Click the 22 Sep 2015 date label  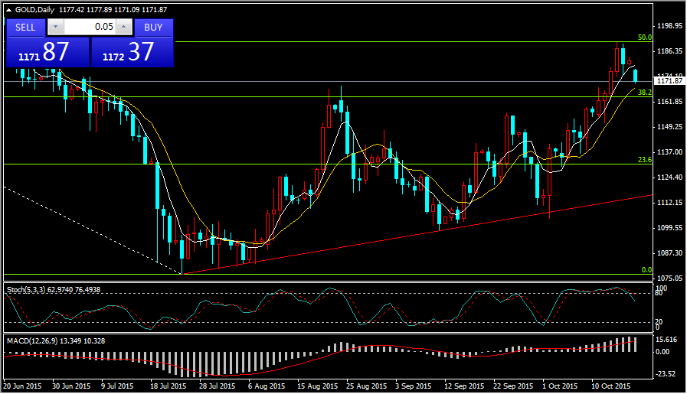tap(513, 386)
